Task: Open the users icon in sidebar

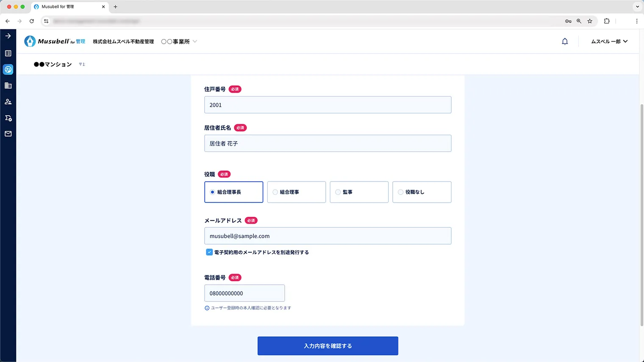Action: [x=8, y=102]
